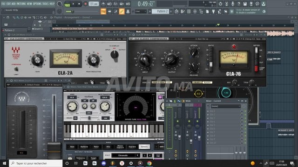Select the Bass range in Waves Tune

(72, 147)
